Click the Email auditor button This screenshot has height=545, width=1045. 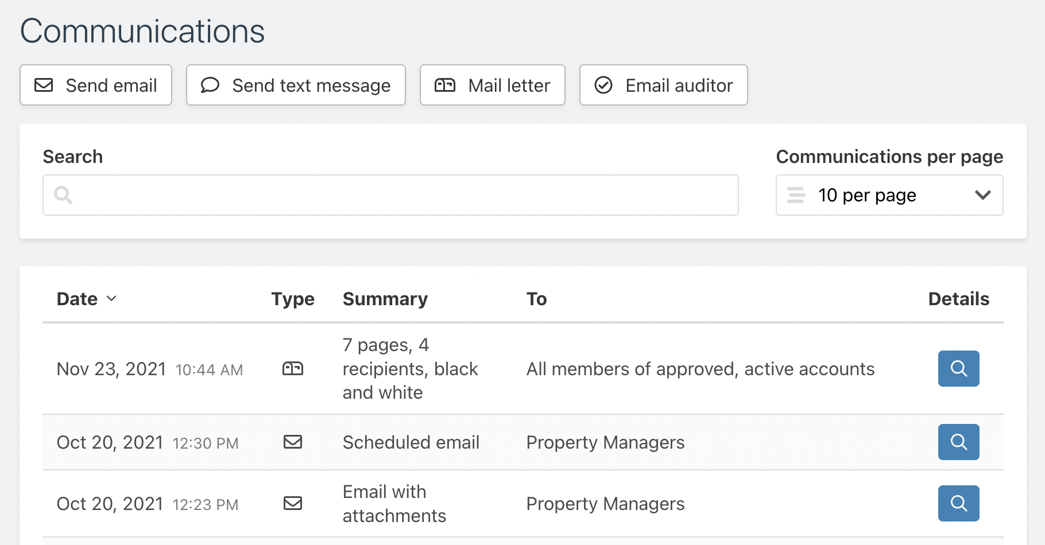click(663, 85)
